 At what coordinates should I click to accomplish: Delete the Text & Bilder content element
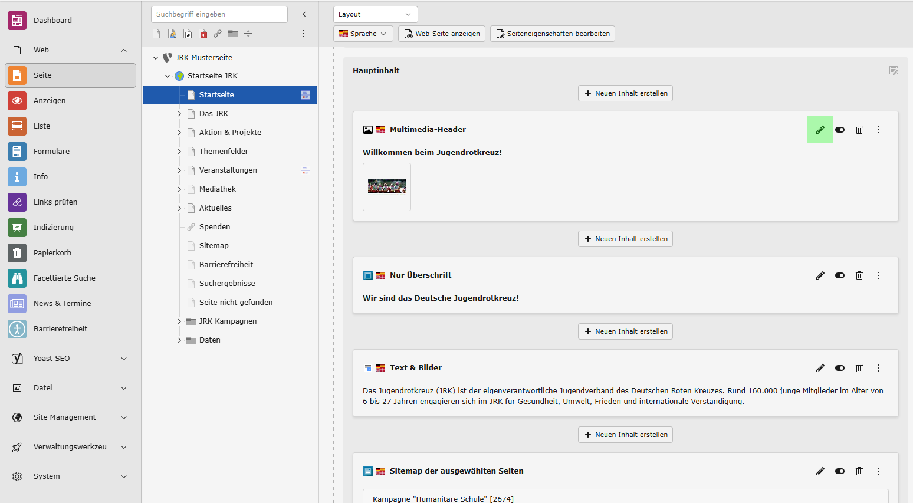pos(859,368)
